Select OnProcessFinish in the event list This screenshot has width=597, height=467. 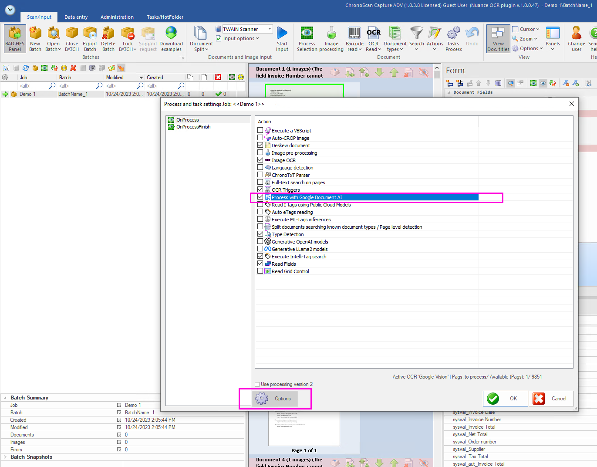tap(193, 127)
